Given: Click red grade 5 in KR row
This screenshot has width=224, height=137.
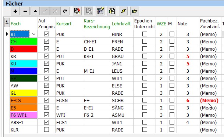Looking at the screenshot, I should [188, 57].
